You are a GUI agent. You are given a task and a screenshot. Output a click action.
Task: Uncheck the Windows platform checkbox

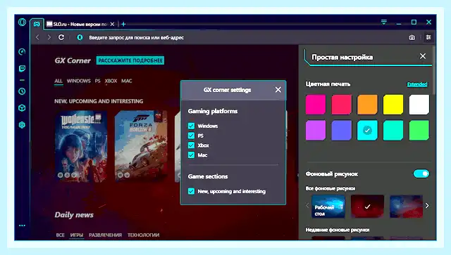191,126
